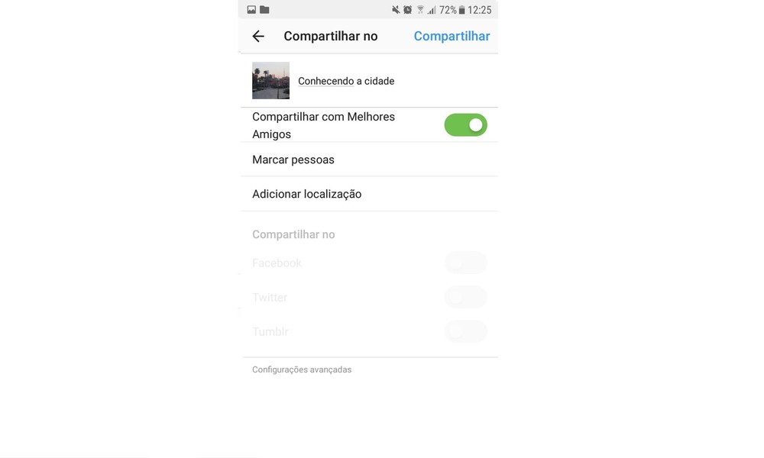Tap the Wi-Fi status icon

click(x=420, y=10)
